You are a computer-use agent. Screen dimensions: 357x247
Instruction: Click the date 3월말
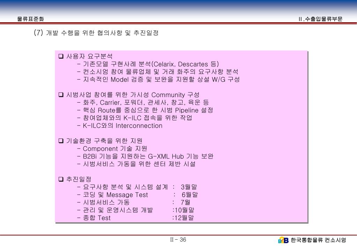[x=189, y=187]
